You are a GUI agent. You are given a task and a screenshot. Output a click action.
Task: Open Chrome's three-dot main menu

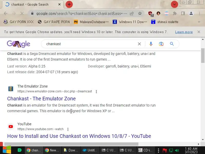click(199, 13)
